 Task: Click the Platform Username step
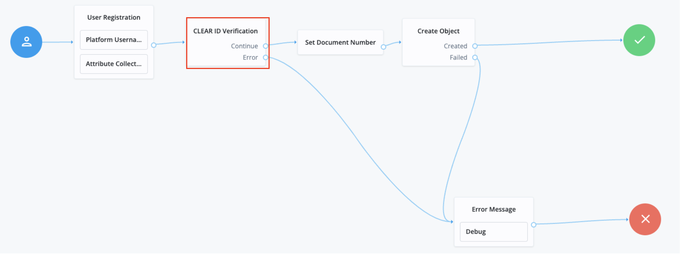[114, 40]
